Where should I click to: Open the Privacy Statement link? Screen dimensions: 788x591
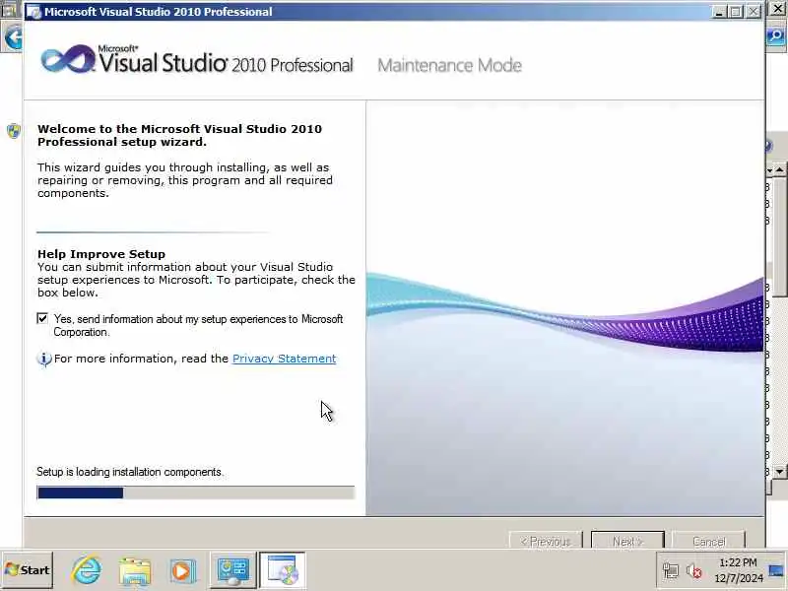(284, 359)
